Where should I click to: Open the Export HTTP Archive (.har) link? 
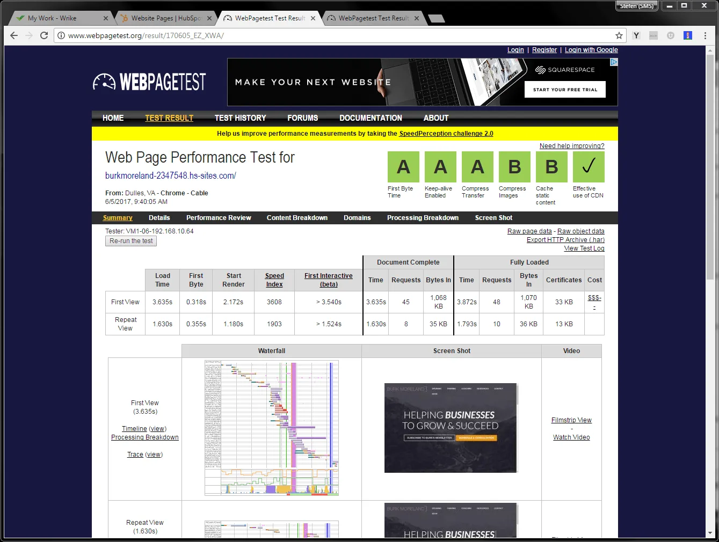point(565,240)
